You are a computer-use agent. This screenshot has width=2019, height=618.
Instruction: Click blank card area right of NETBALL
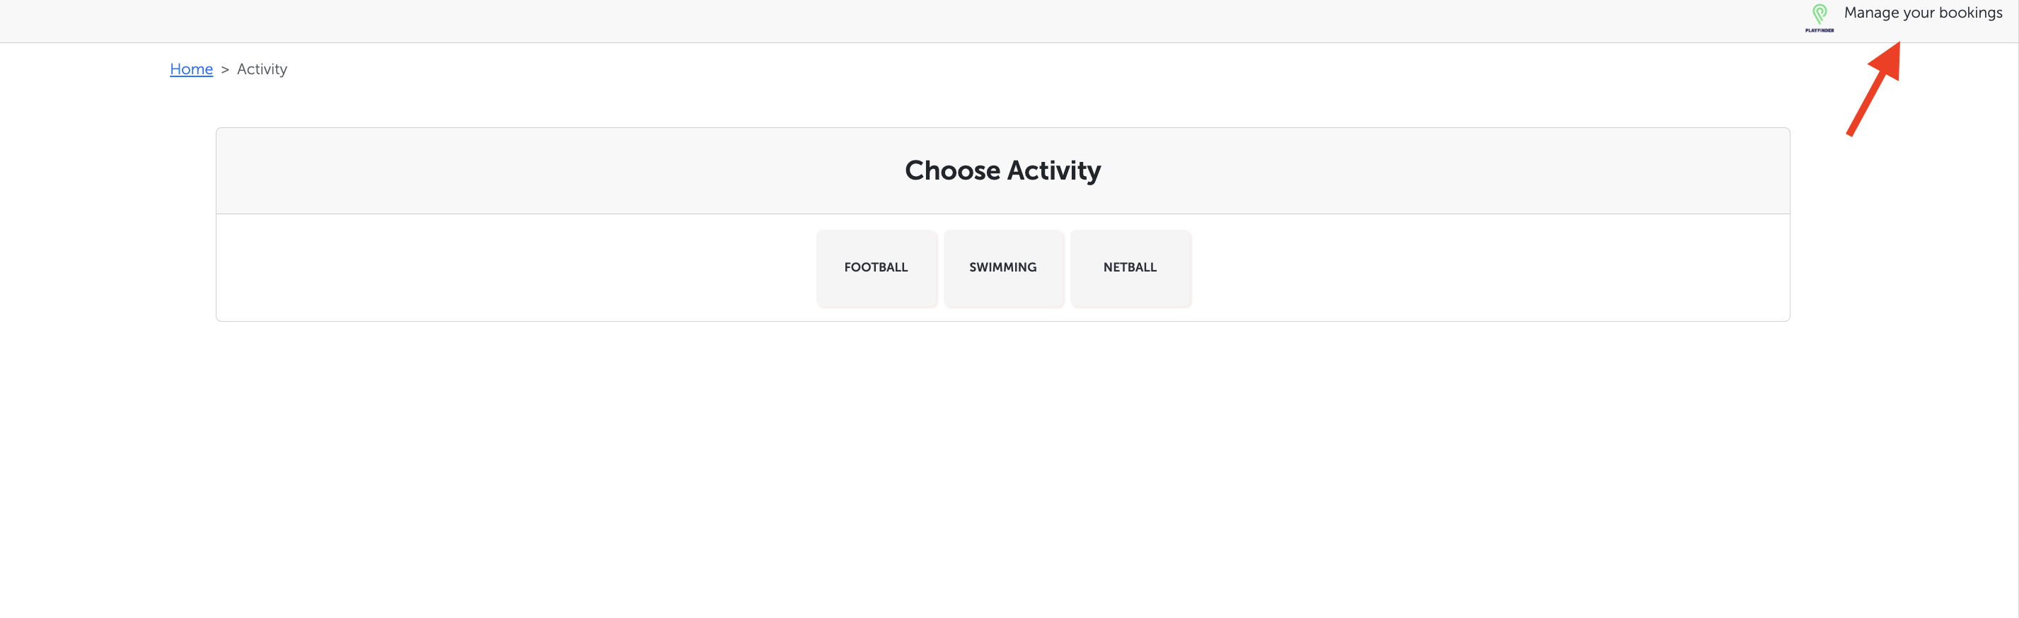click(1489, 267)
